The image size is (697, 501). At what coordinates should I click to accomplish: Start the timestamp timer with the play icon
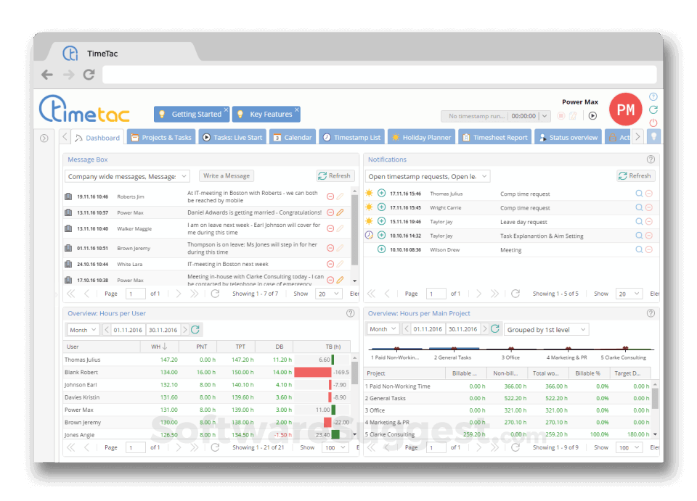[592, 116]
